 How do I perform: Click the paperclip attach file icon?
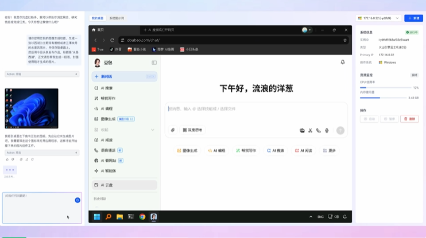[x=172, y=130]
